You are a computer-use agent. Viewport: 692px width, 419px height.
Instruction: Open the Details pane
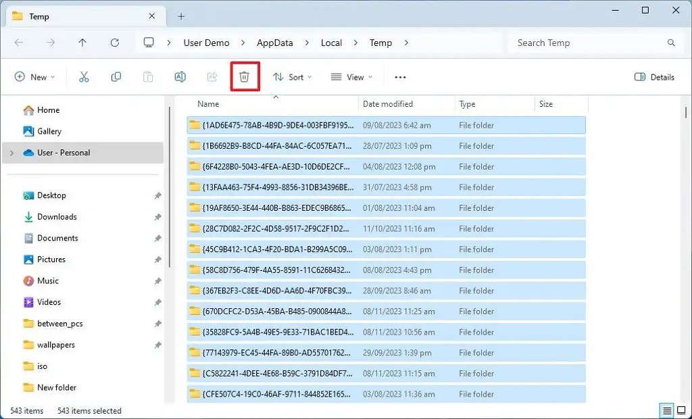(653, 76)
